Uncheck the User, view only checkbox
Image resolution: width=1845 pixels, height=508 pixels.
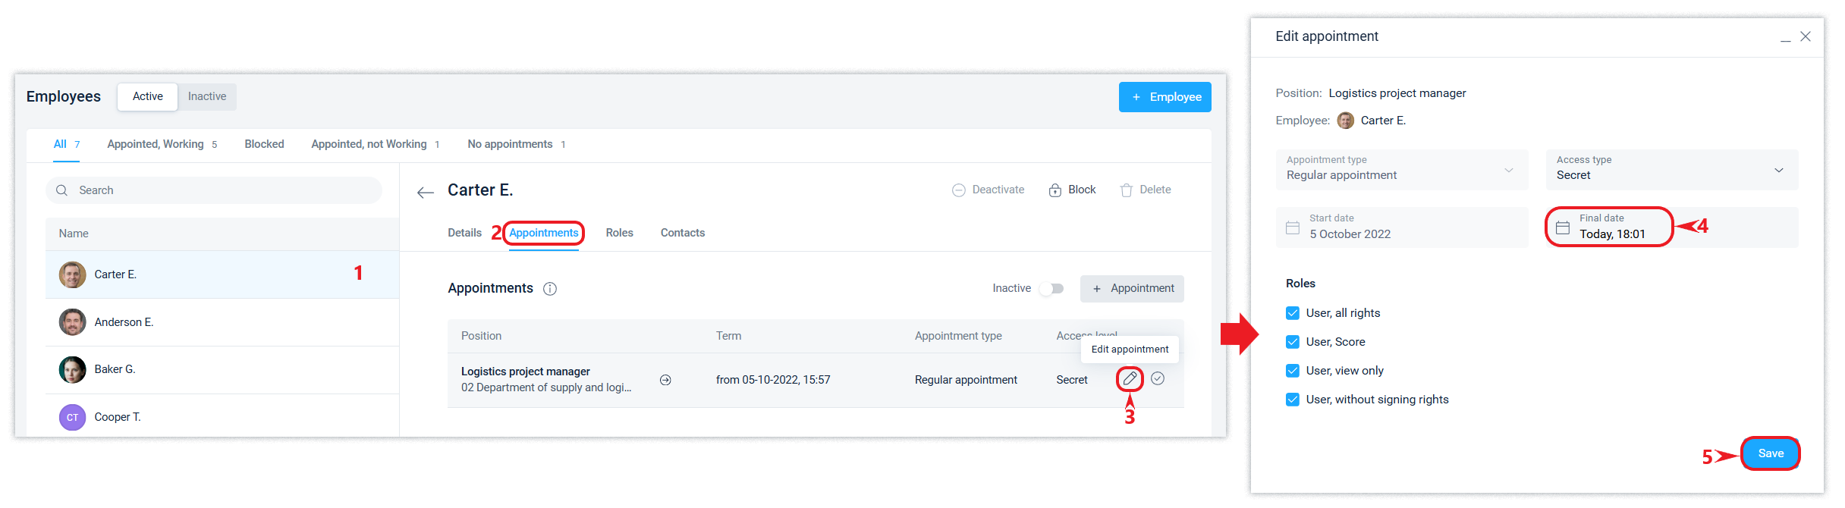[x=1293, y=371]
